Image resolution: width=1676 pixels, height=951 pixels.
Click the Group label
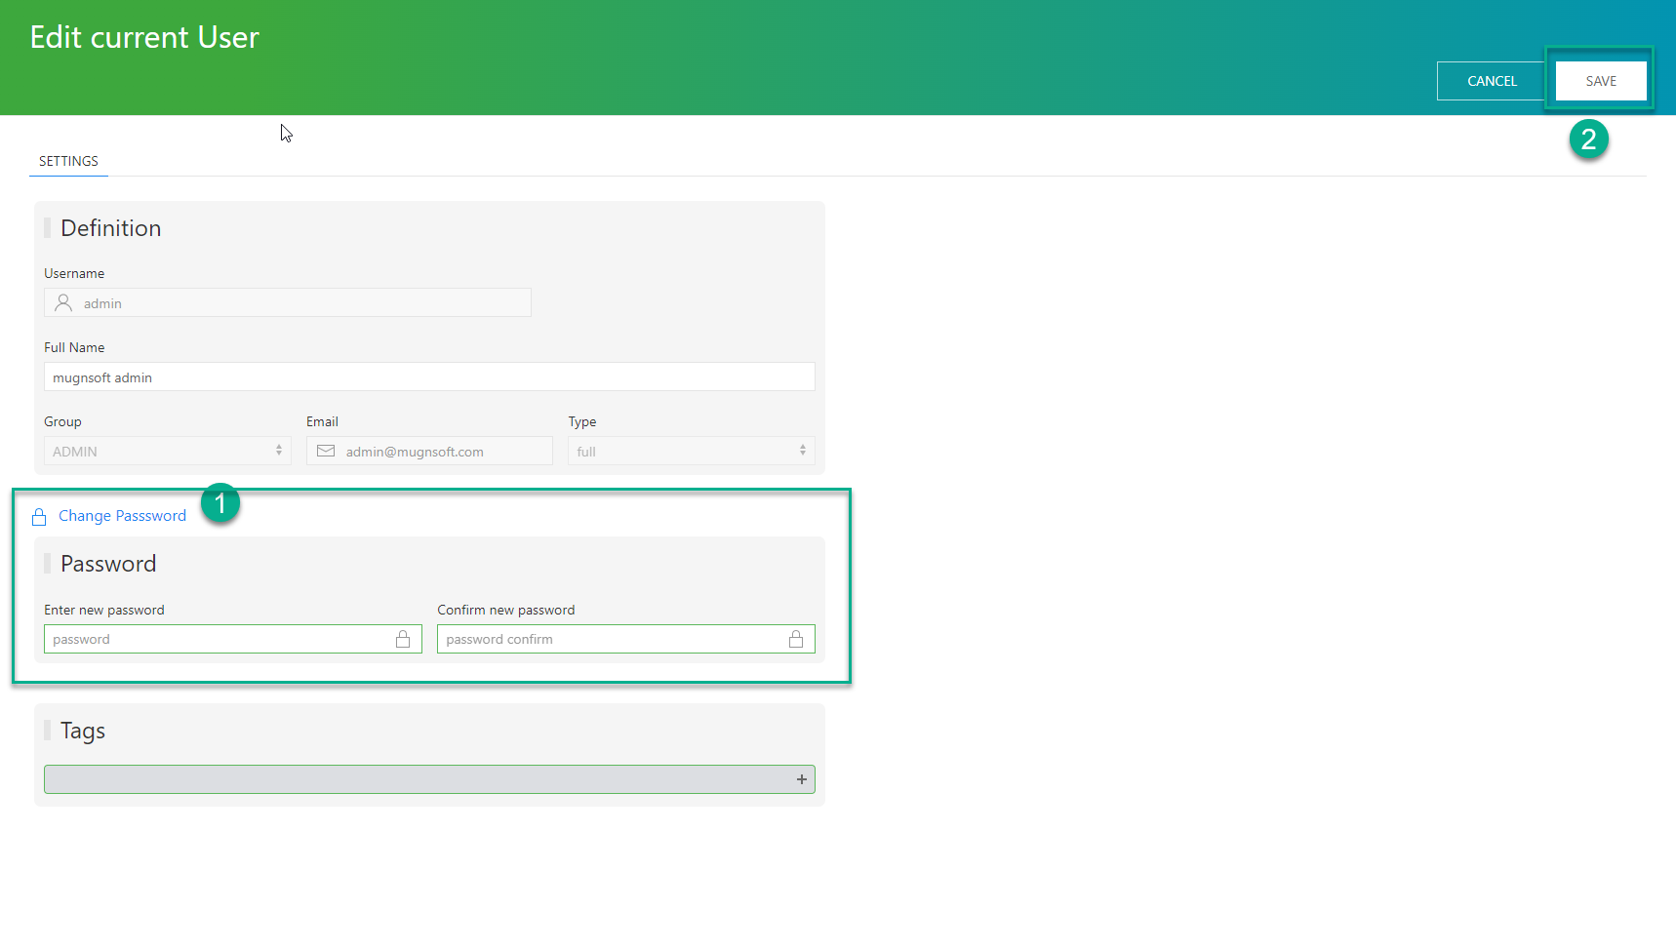pos(62,421)
